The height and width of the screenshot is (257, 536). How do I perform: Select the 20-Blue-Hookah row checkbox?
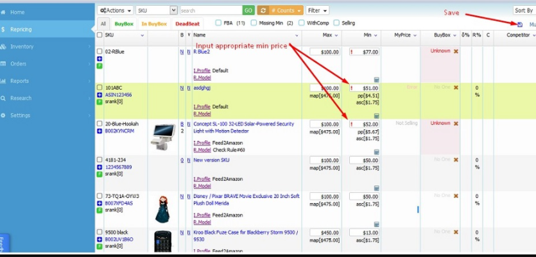point(99,124)
